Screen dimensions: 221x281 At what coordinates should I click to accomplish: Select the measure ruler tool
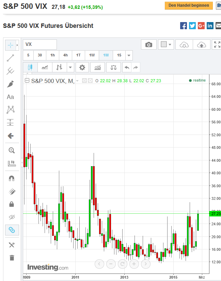pyautogui.click(x=12, y=163)
